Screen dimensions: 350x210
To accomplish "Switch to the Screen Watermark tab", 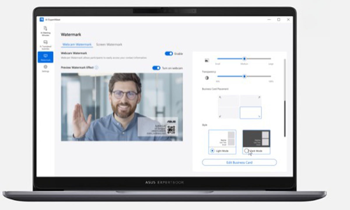I will coord(109,45).
